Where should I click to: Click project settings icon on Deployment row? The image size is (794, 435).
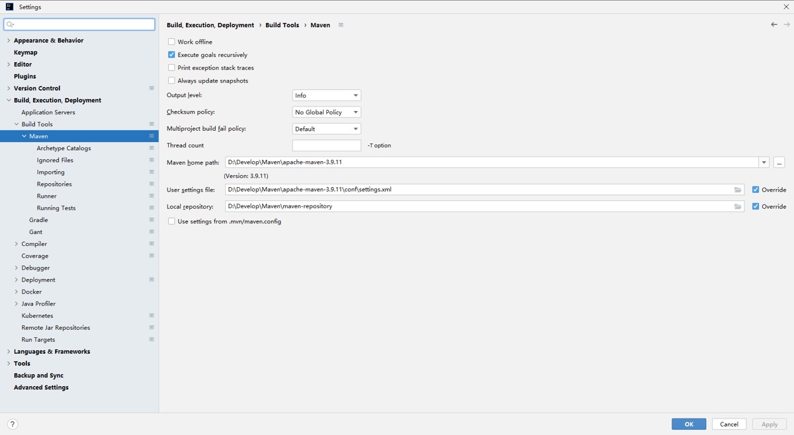pos(152,280)
